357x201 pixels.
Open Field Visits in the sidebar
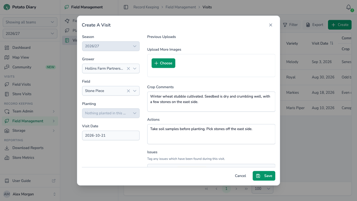tap(30, 84)
